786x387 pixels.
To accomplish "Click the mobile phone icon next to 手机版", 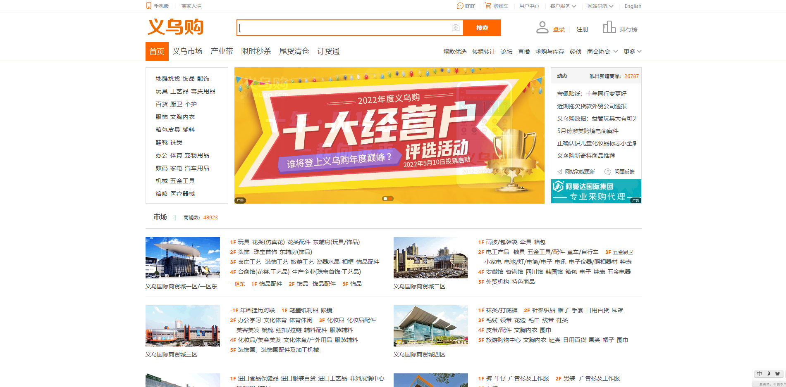I will [x=148, y=6].
